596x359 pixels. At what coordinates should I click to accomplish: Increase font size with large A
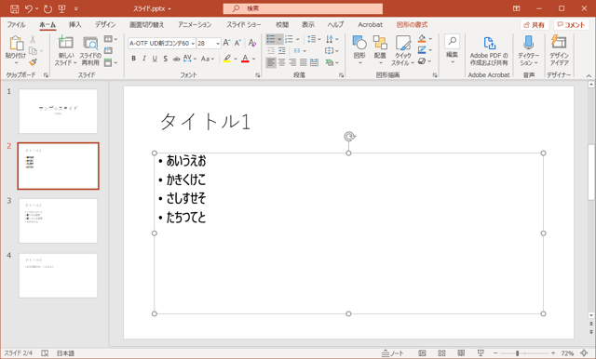[x=226, y=43]
